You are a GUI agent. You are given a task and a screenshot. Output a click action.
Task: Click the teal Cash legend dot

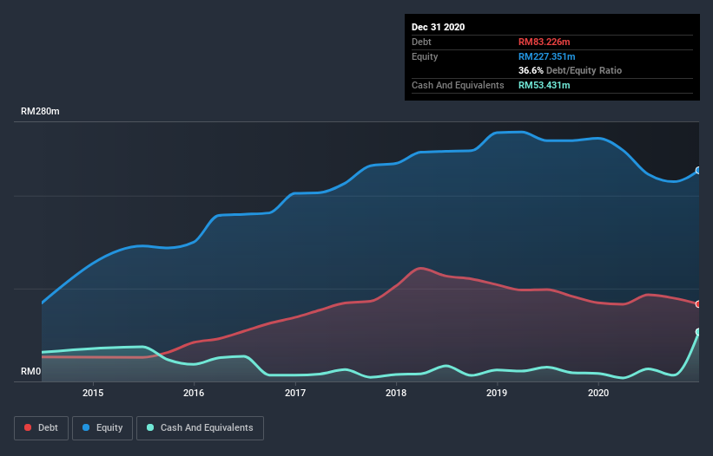[150, 427]
